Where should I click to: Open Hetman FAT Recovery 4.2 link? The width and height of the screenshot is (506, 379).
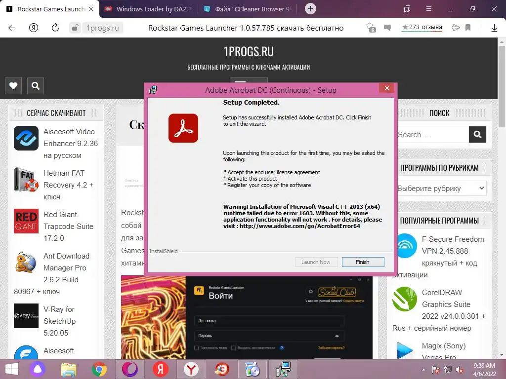point(68,185)
